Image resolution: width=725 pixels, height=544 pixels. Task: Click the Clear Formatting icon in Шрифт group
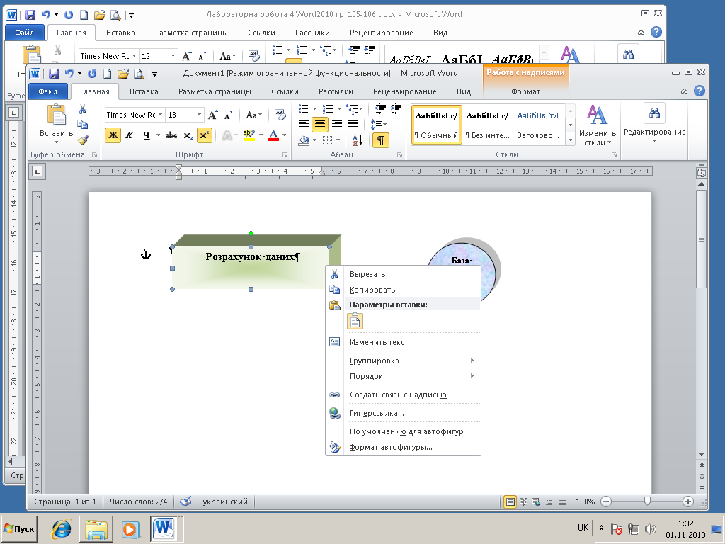pos(280,114)
